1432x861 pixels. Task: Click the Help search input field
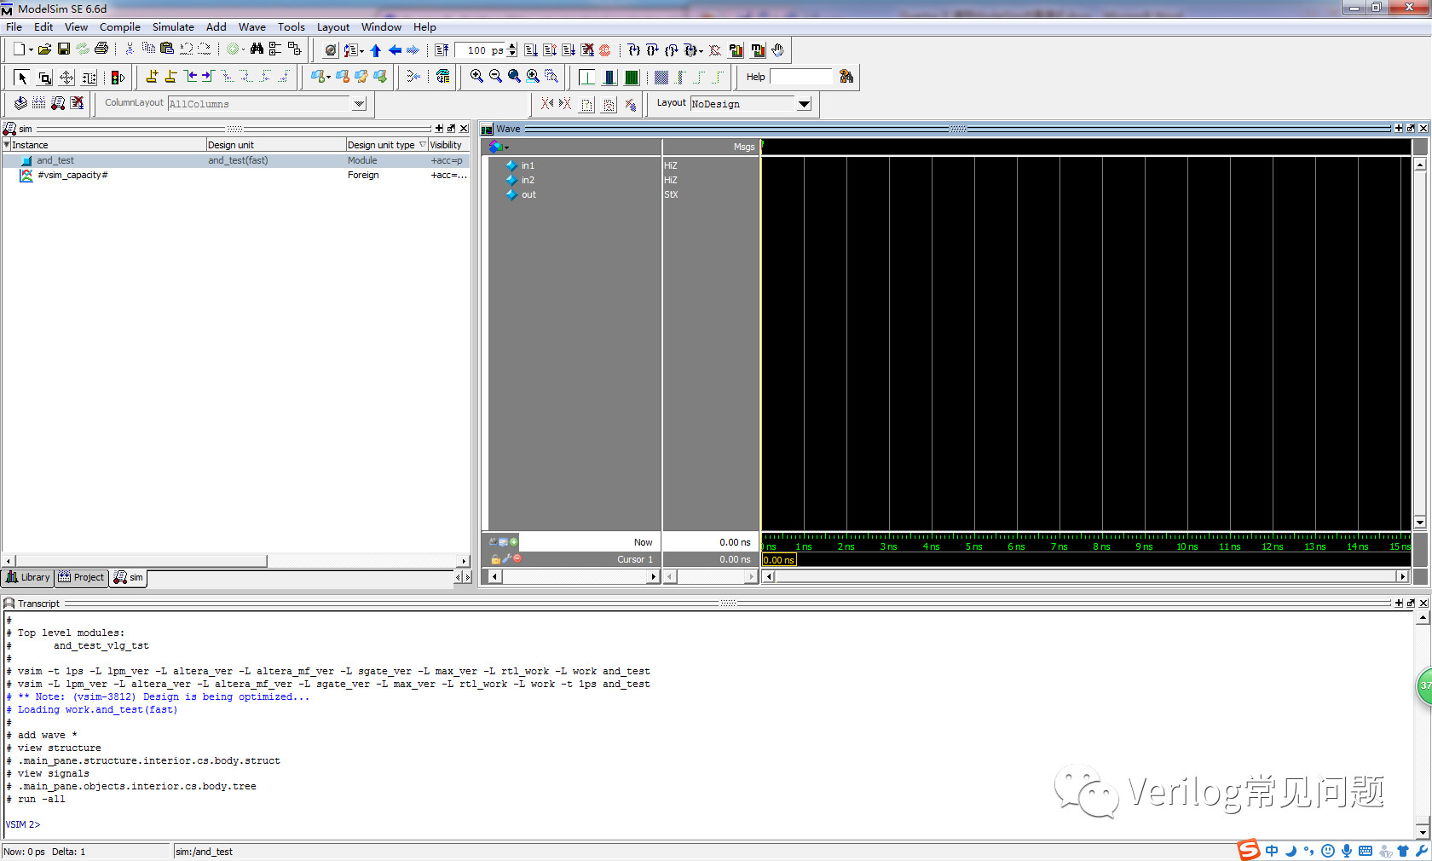pos(800,77)
